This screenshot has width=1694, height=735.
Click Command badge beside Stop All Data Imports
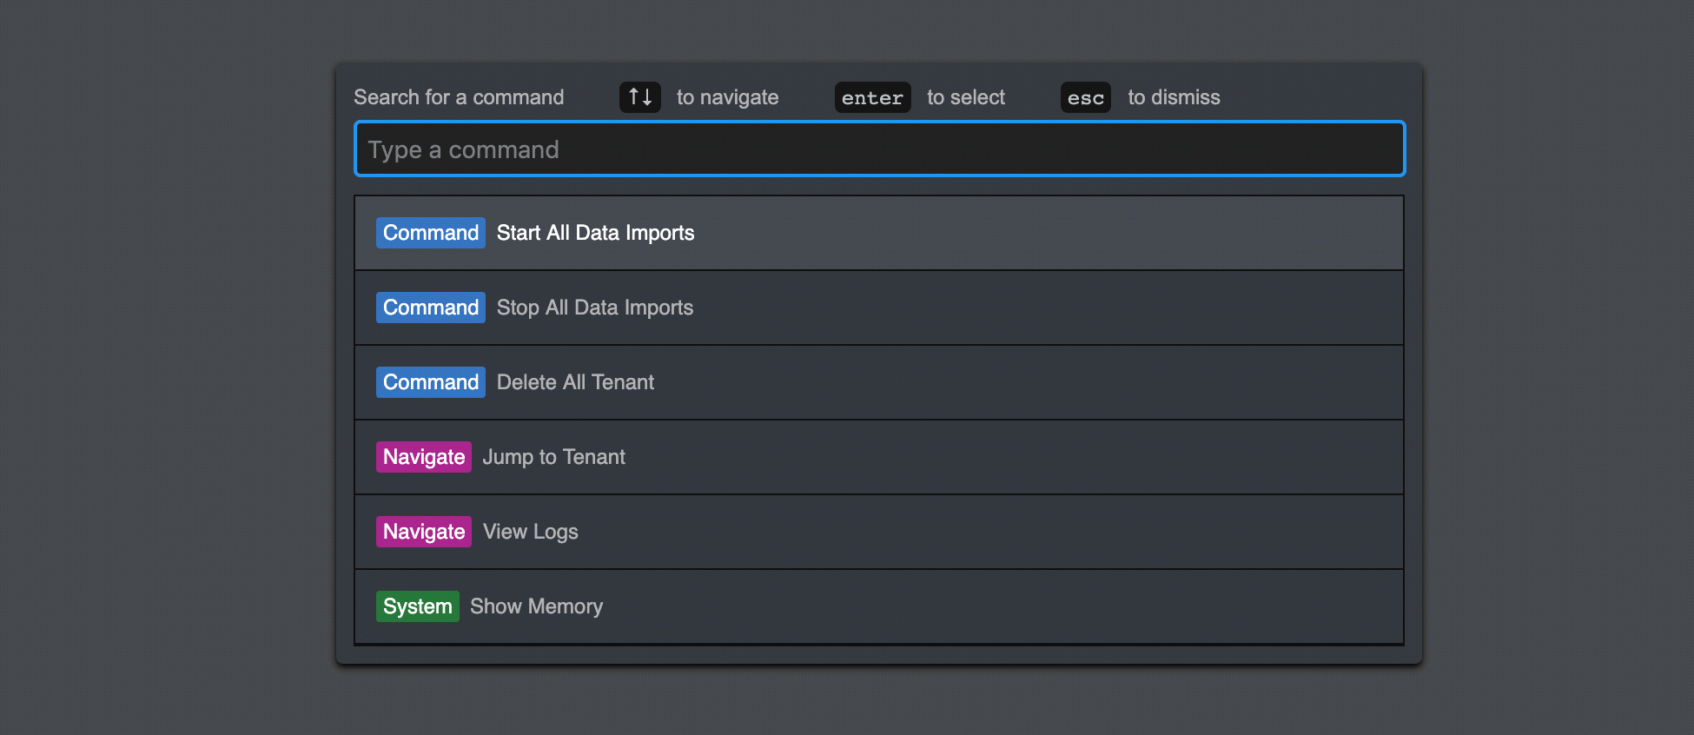pos(430,308)
